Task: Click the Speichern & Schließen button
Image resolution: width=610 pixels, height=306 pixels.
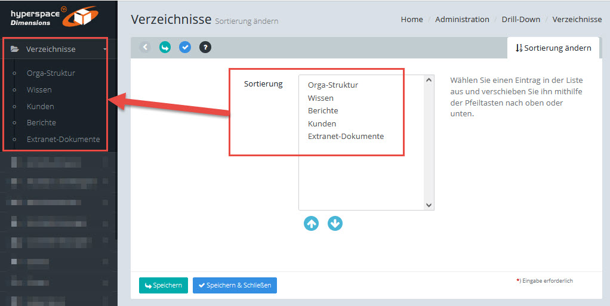Action: pos(235,286)
